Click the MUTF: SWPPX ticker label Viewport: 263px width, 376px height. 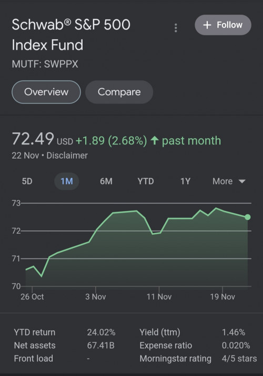tap(45, 64)
